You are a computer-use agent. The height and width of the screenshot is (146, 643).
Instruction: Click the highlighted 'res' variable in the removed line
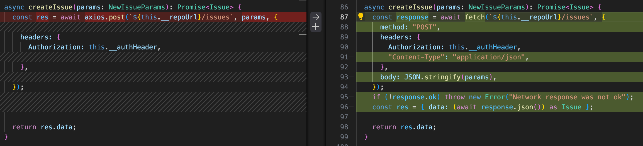[42, 17]
